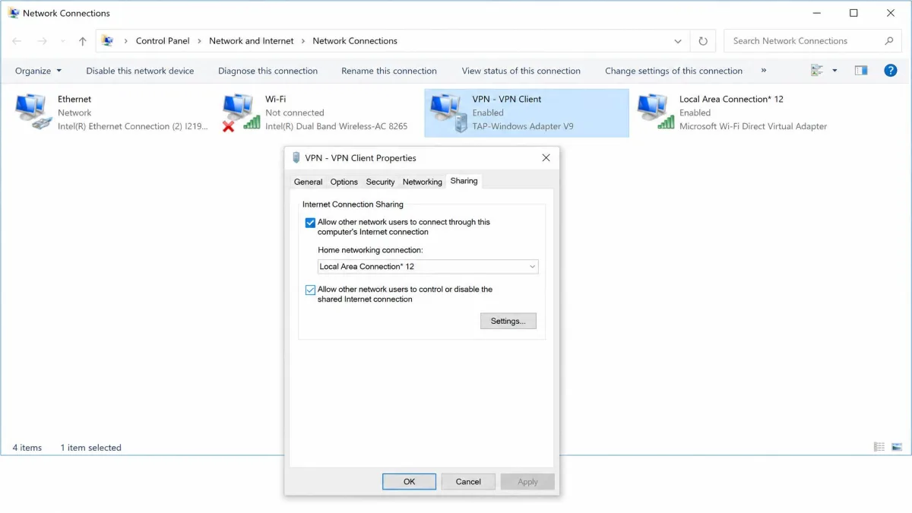This screenshot has width=912, height=513.
Task: Open the view options dropdown arrow
Action: click(x=834, y=71)
